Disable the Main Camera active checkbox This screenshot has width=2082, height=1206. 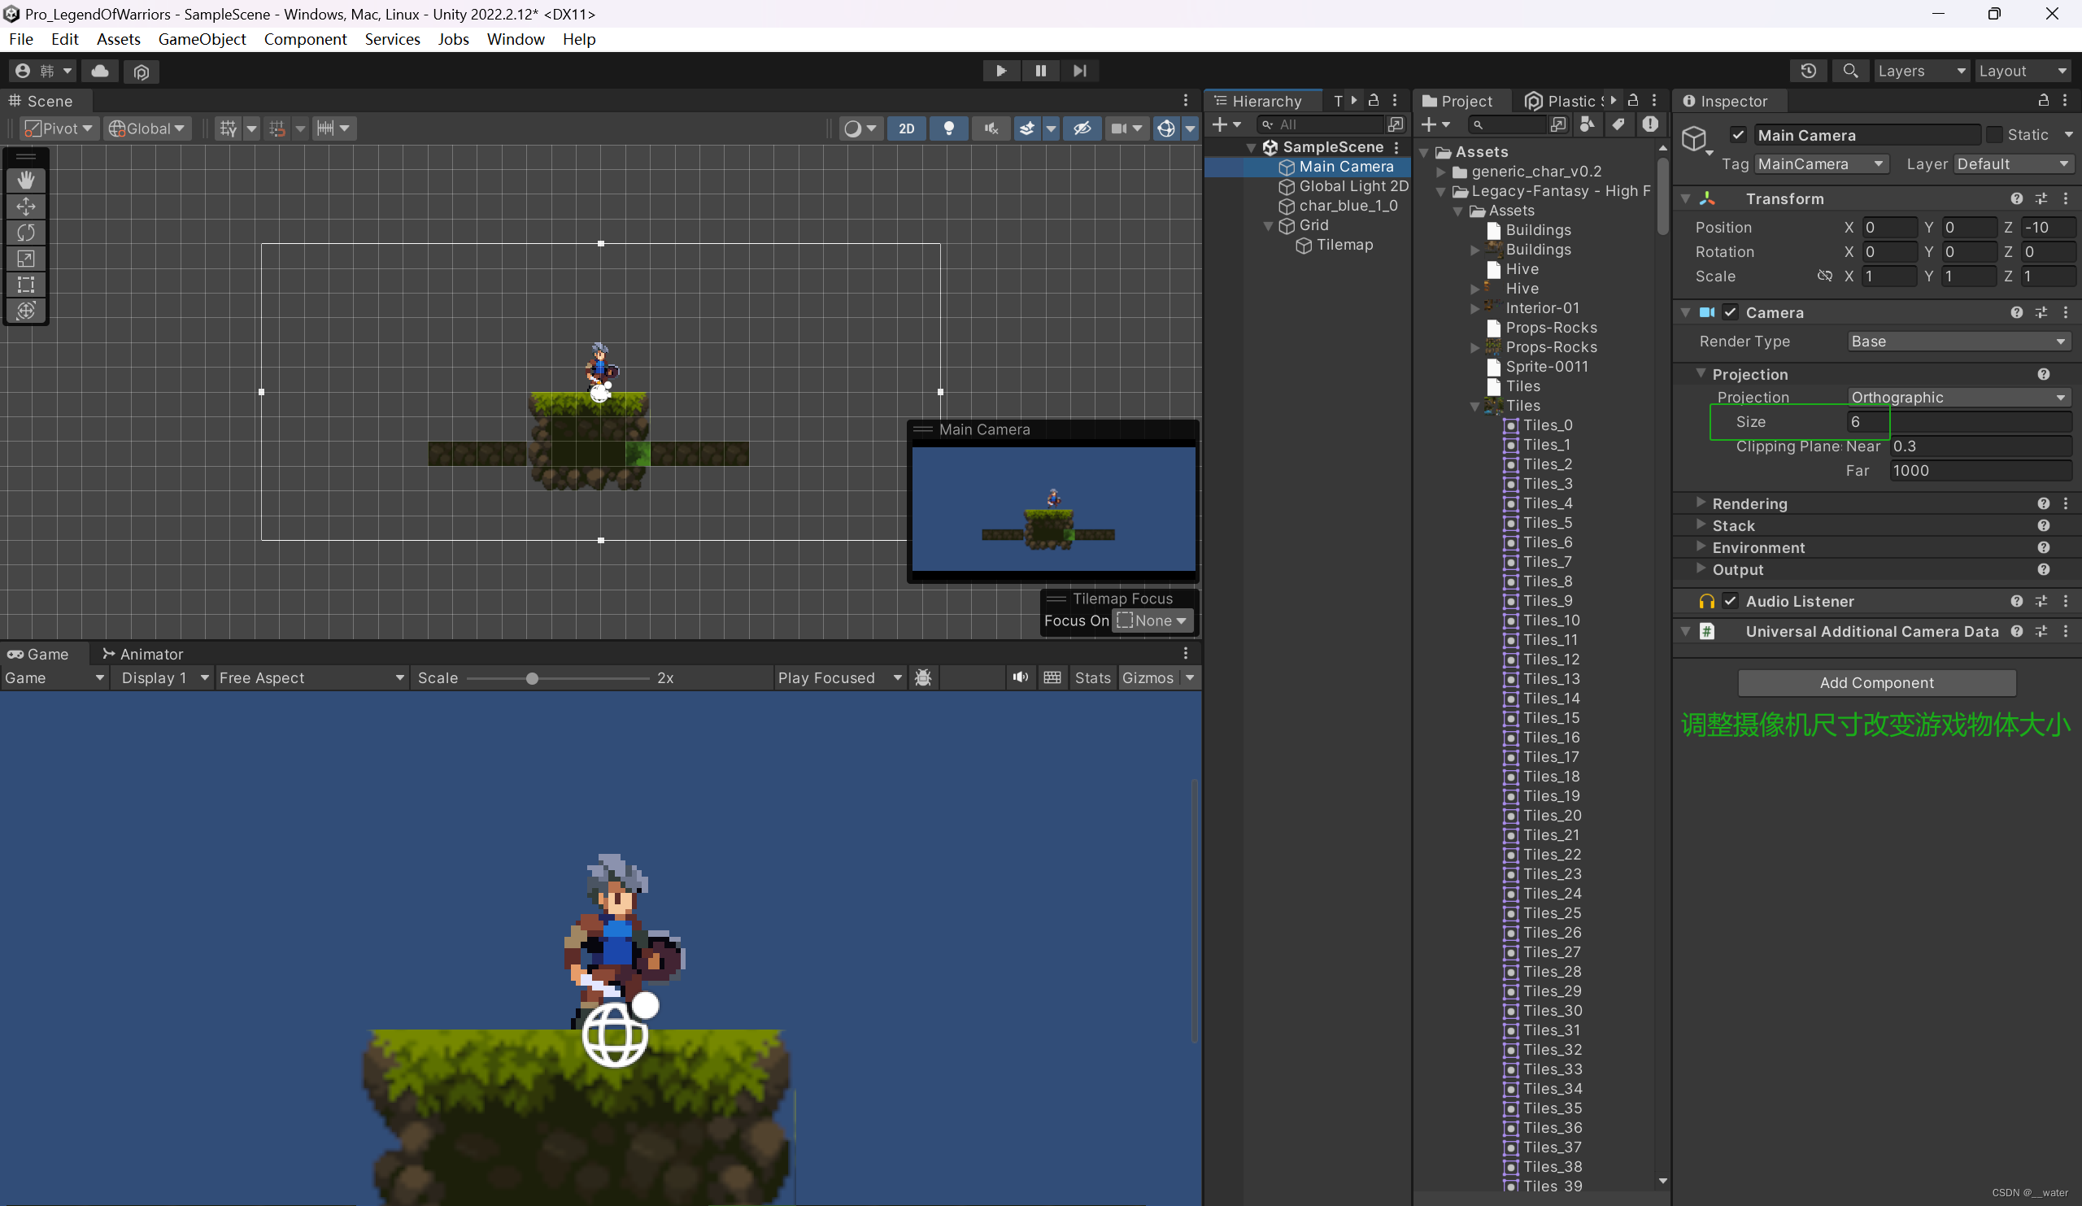pos(1737,135)
